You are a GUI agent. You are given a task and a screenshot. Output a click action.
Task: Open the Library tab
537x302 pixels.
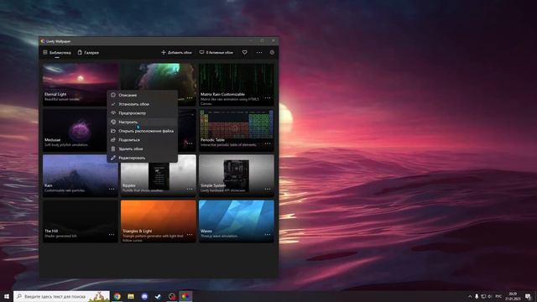click(57, 53)
